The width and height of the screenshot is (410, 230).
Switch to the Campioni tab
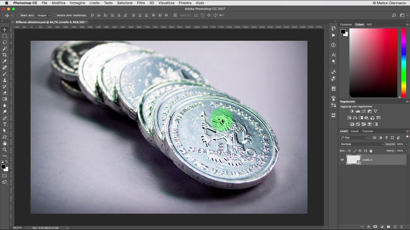click(346, 25)
